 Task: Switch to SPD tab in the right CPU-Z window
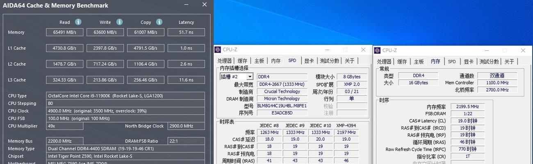[452, 61]
